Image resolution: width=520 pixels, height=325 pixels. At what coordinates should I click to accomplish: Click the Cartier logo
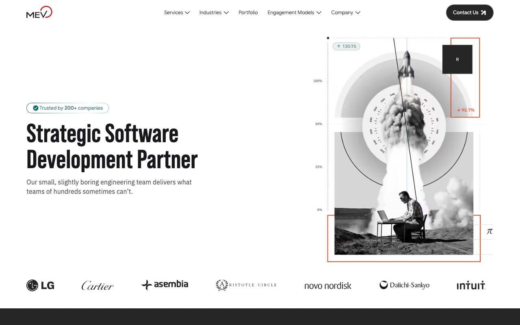click(97, 286)
